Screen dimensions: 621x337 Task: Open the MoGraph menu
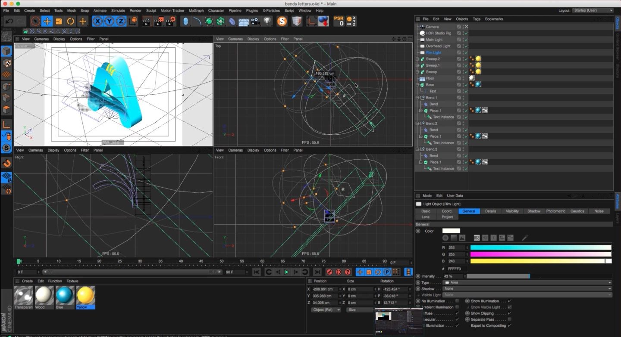(x=196, y=10)
